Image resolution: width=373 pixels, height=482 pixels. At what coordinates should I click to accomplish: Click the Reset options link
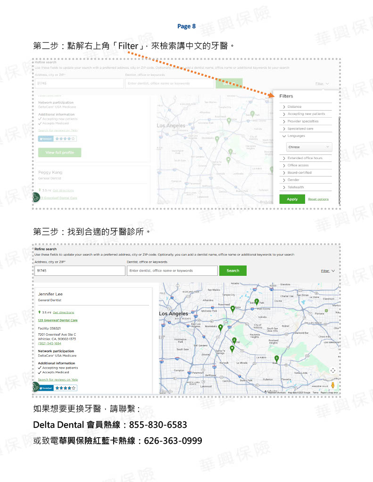(x=318, y=199)
